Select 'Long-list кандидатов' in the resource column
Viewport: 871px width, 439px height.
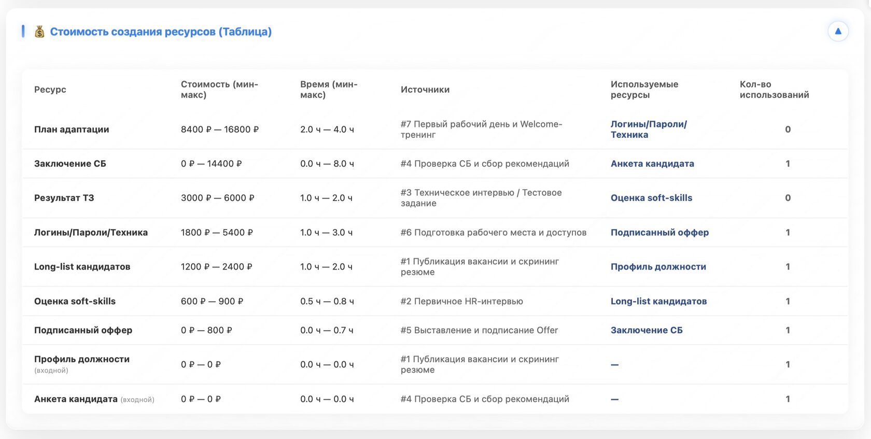pyautogui.click(x=82, y=266)
